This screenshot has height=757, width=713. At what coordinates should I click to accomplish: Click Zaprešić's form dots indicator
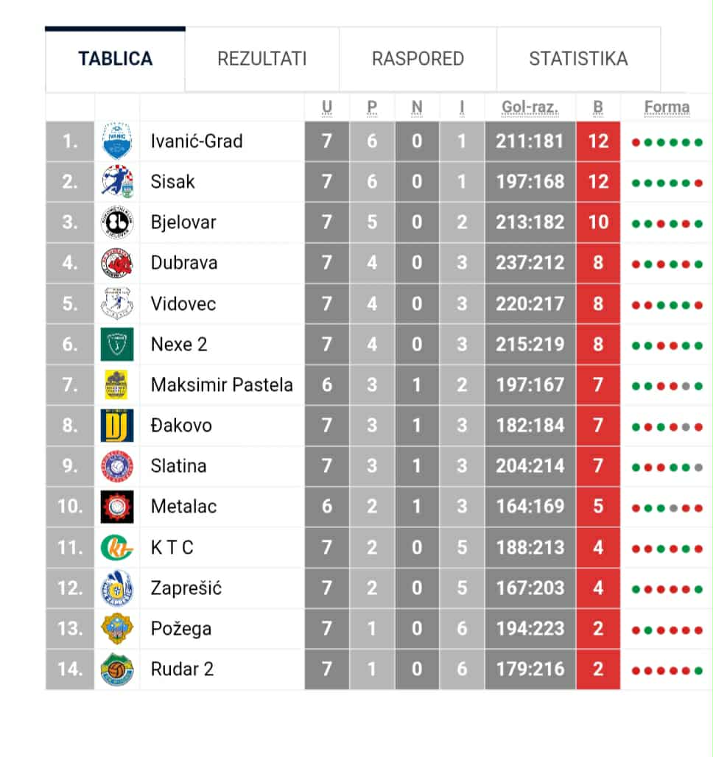tap(667, 588)
